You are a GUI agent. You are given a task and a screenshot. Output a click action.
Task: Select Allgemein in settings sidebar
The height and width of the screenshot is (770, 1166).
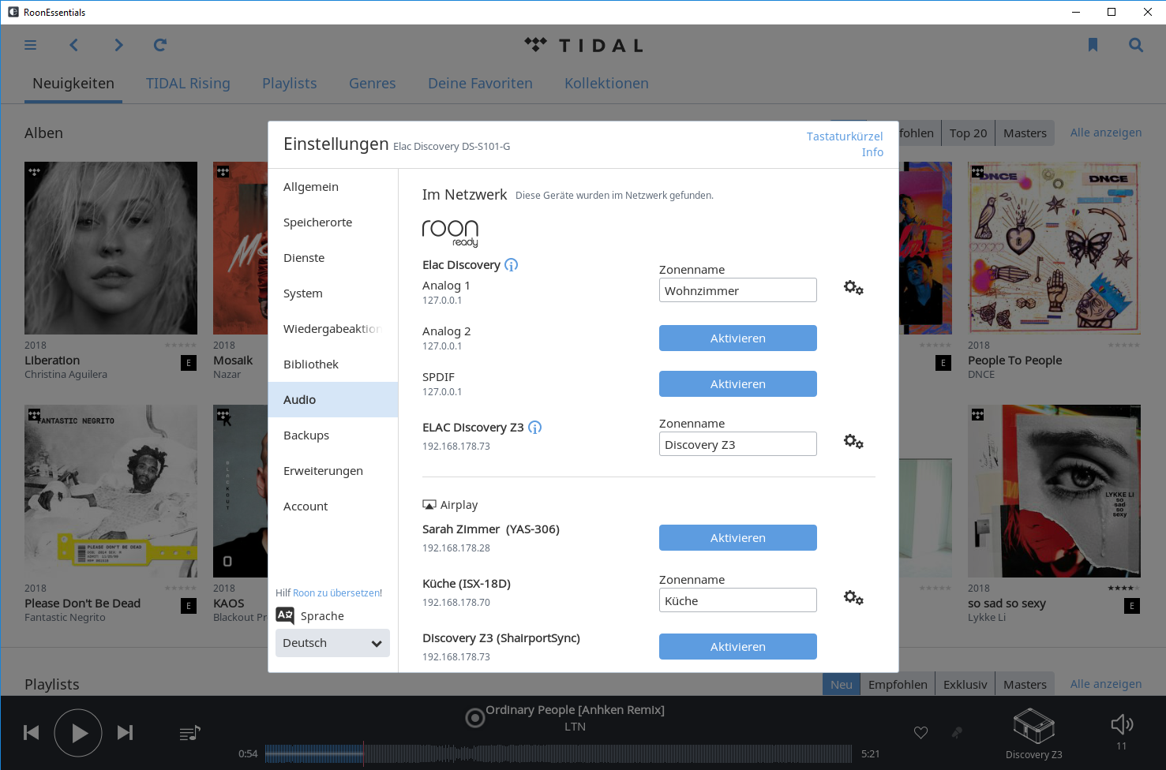pyautogui.click(x=333, y=187)
